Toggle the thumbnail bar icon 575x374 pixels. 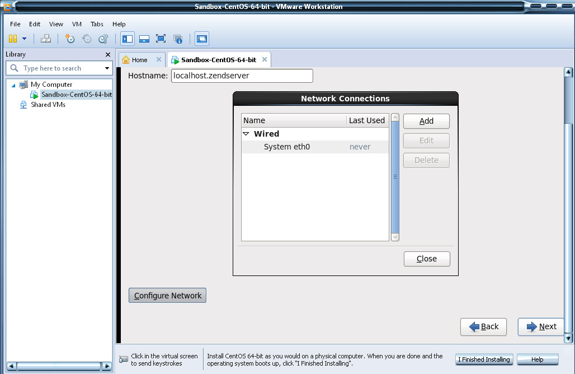point(144,39)
